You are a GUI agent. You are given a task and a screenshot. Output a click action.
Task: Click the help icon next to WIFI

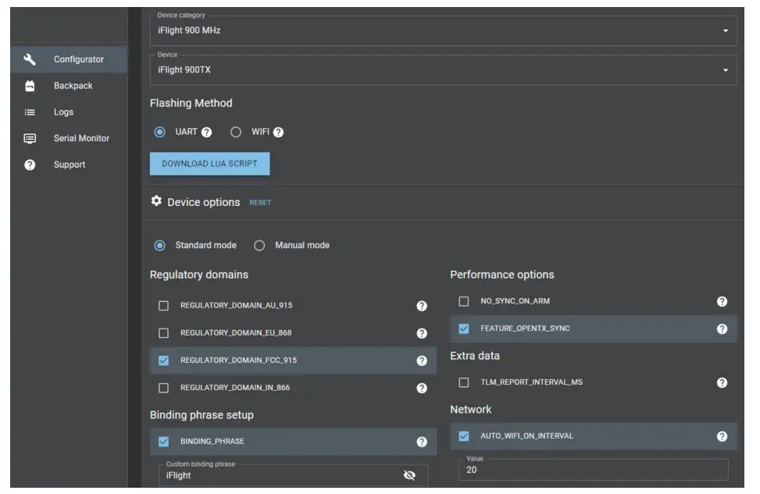coord(278,132)
